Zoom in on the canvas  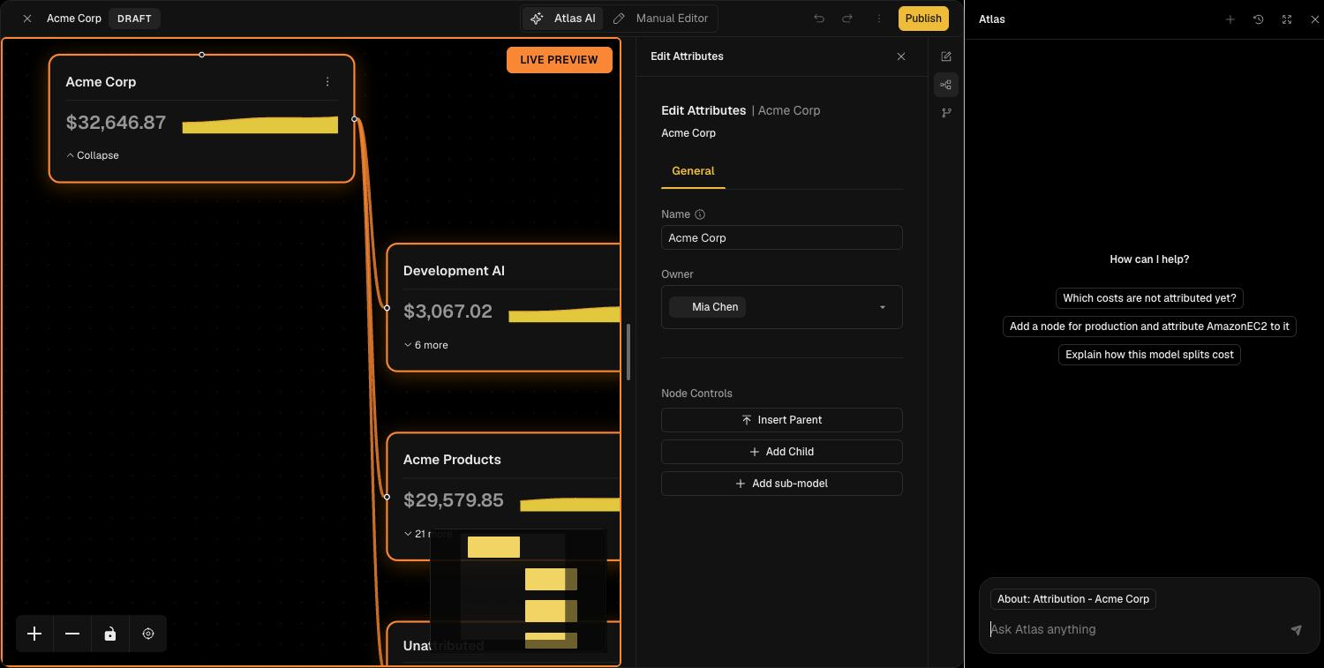[x=34, y=634]
